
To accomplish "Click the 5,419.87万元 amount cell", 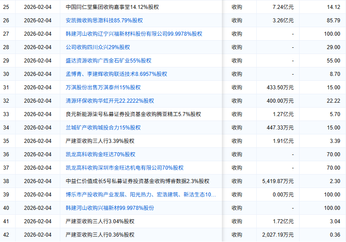I will coord(278,181).
